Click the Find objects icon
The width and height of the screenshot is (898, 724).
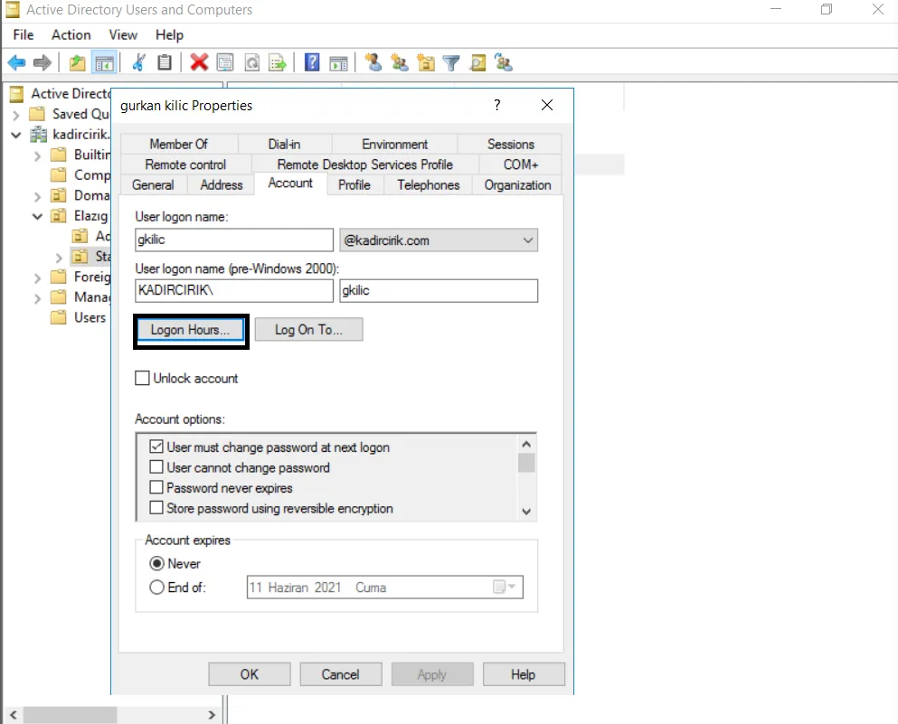477,62
